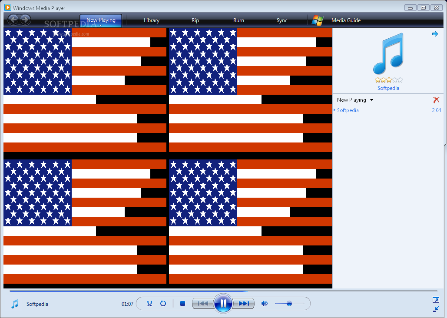Click the blue music note album art
This screenshot has width=447, height=318.
tap(388, 53)
